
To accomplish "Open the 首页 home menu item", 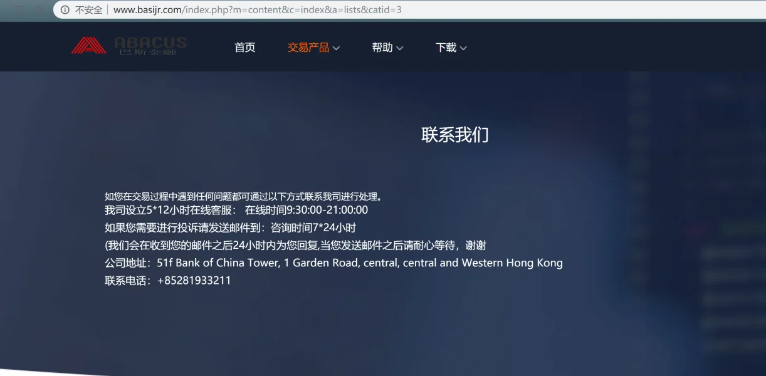I will (x=245, y=48).
